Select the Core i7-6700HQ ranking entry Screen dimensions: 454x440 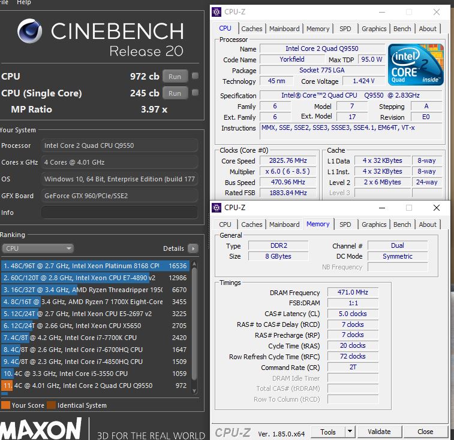tap(95, 350)
